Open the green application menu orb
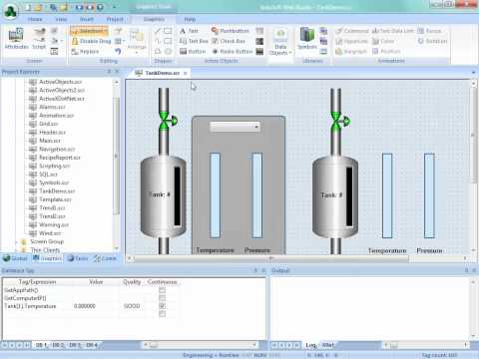This screenshot has height=359, width=479. [x=11, y=11]
